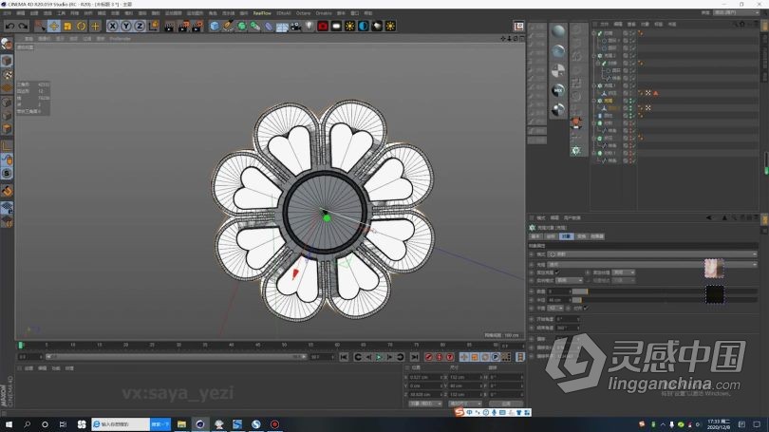Viewport: 769px width, 432px height.
Task: Open the Render Settings clapperboard icon
Action: pos(197,26)
